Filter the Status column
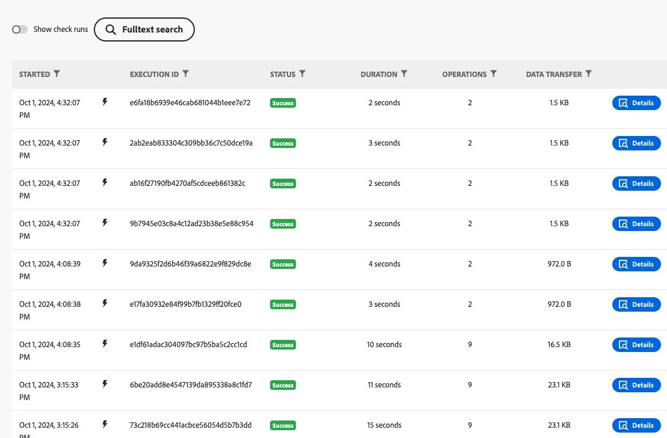The height and width of the screenshot is (438, 667). (x=302, y=73)
